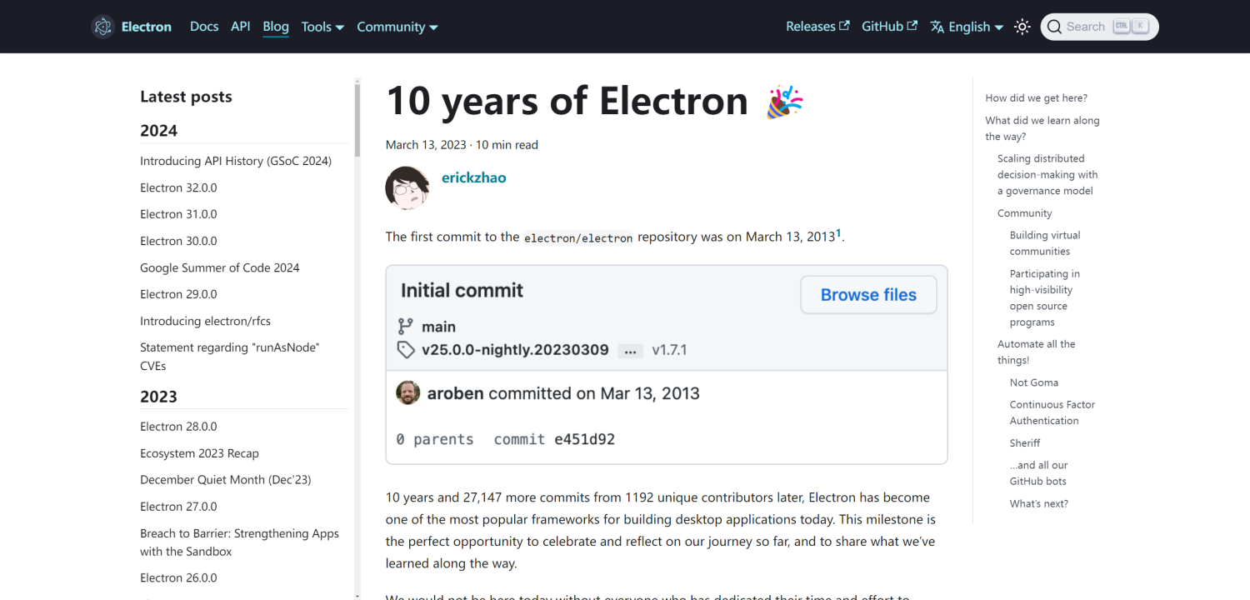The width and height of the screenshot is (1250, 600).
Task: Open the Community dropdown
Action: [x=397, y=26]
